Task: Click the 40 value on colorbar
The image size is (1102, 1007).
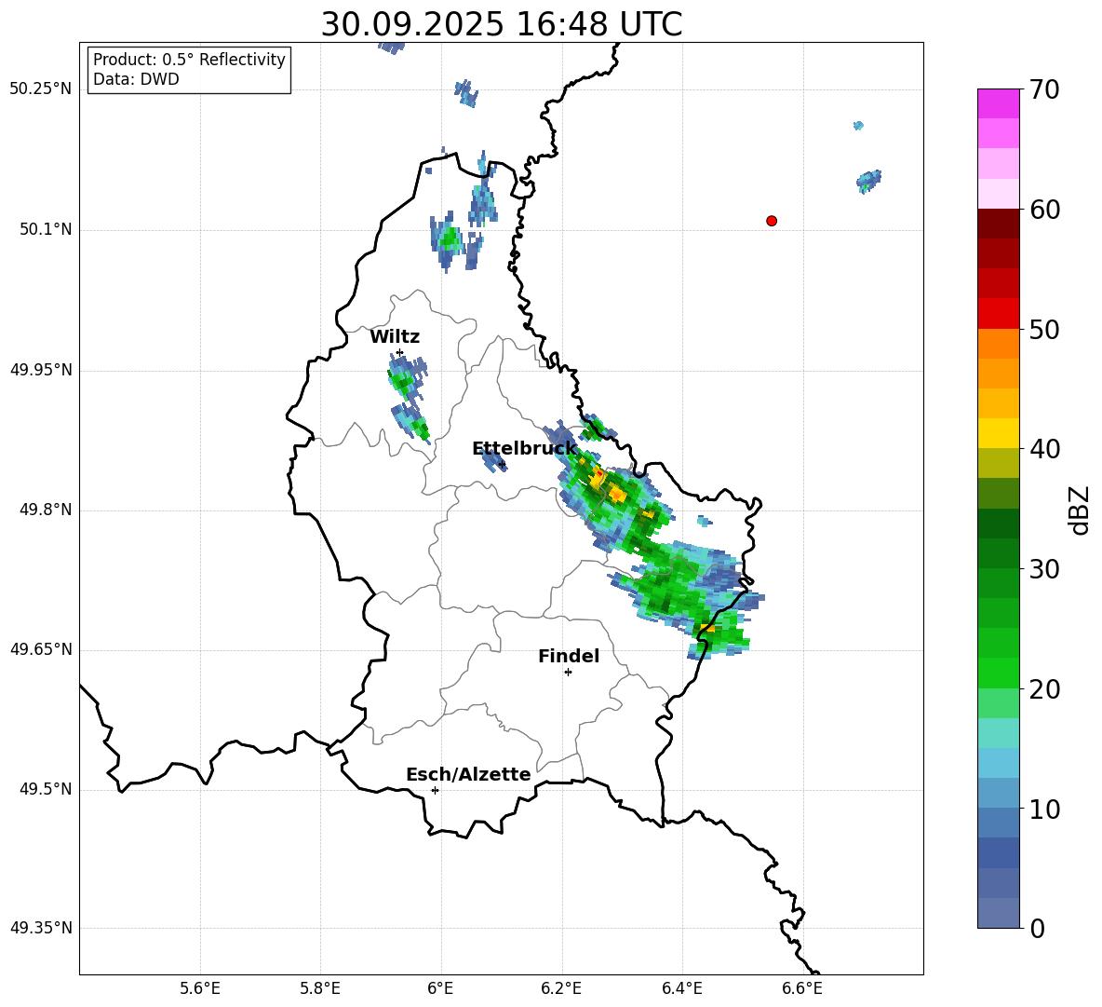Action: click(x=1045, y=449)
